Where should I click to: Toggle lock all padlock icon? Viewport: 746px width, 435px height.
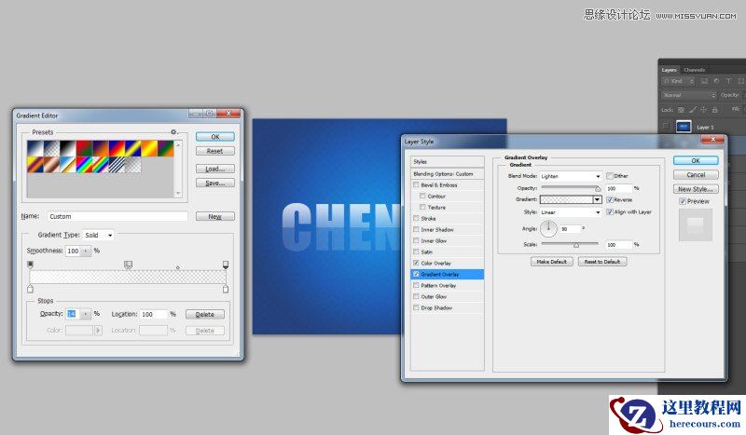[714, 110]
